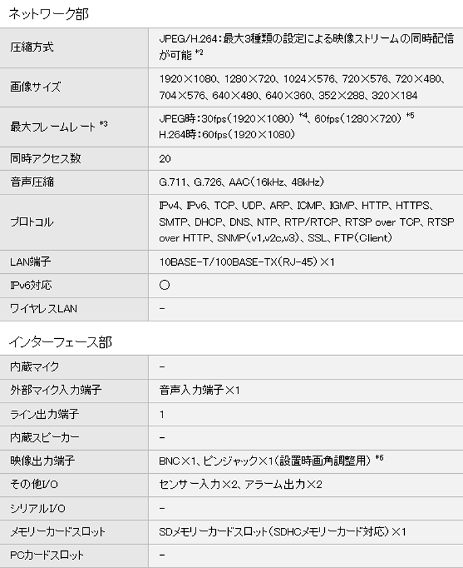Viewport: 463px width, 568px height.
Task: Click the ライン出力端子 value 1
Action: point(162,413)
